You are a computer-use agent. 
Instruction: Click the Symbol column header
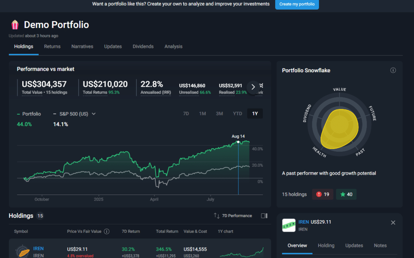click(x=21, y=231)
